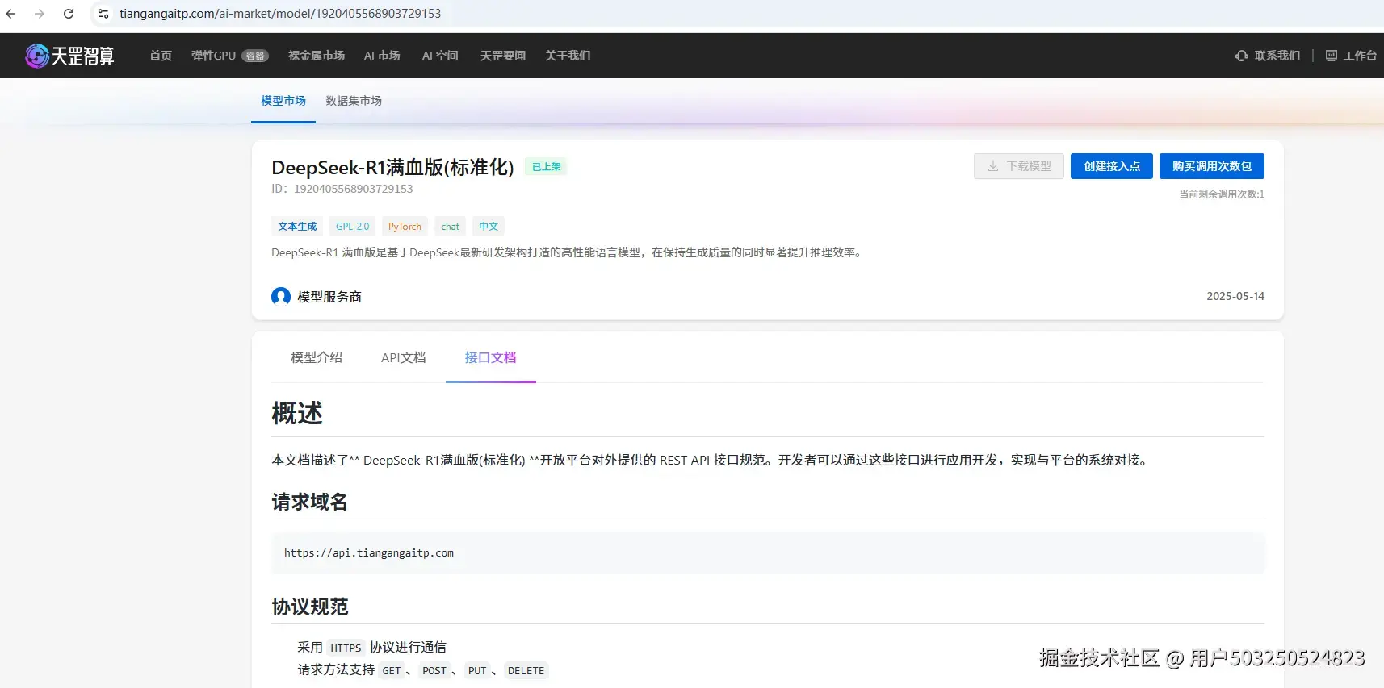Click the 创建接入点 button
The image size is (1384, 688).
tap(1112, 166)
